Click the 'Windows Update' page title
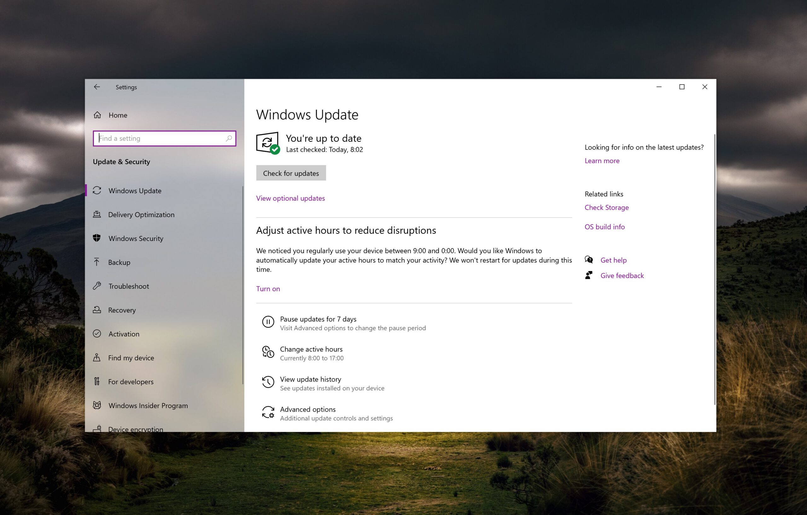Image resolution: width=807 pixels, height=515 pixels. point(307,115)
